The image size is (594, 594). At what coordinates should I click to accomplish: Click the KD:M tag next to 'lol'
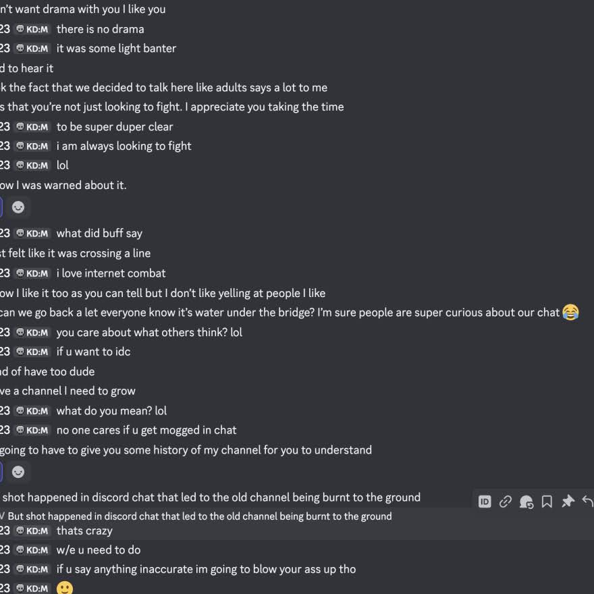[32, 165]
